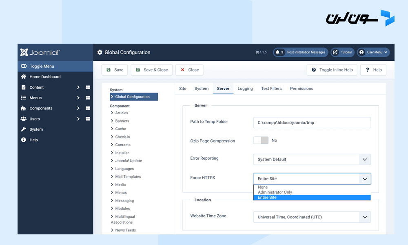Open Menus dashboard grid icon
The image size is (408, 245).
[88, 98]
